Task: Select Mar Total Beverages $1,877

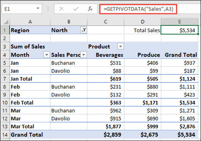Action: tap(106, 126)
